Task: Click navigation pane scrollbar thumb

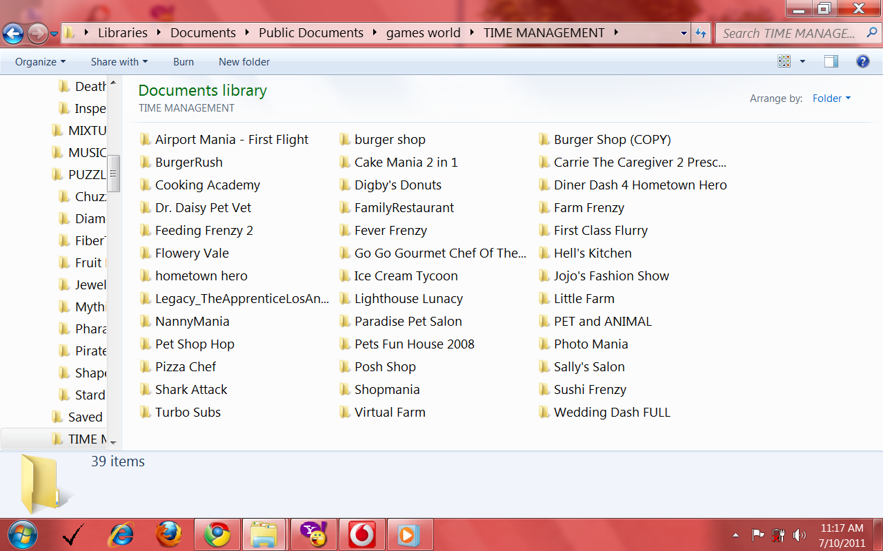Action: 114,174
